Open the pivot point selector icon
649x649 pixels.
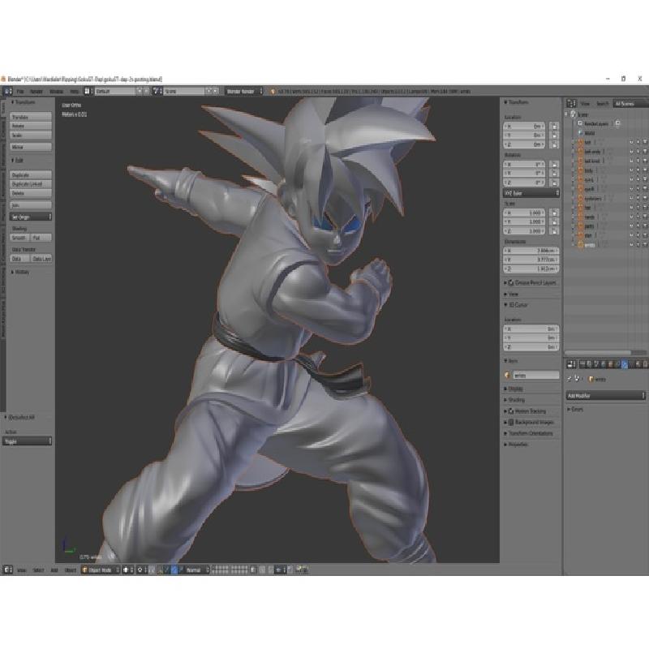(142, 570)
